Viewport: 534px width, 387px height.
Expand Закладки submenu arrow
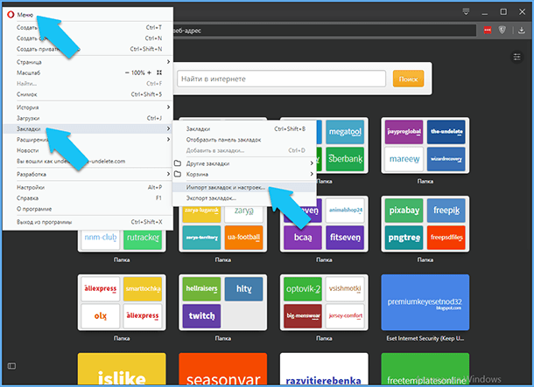(x=168, y=128)
